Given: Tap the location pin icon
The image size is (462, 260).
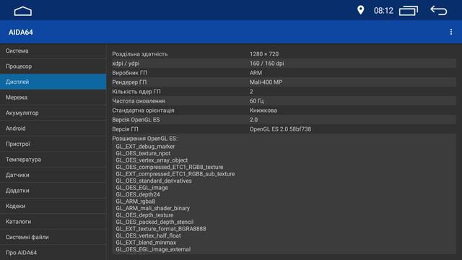Looking at the screenshot, I should click(360, 10).
